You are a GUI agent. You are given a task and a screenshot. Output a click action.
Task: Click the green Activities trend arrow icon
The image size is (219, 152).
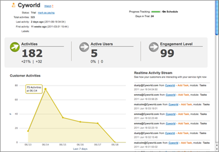15,47
